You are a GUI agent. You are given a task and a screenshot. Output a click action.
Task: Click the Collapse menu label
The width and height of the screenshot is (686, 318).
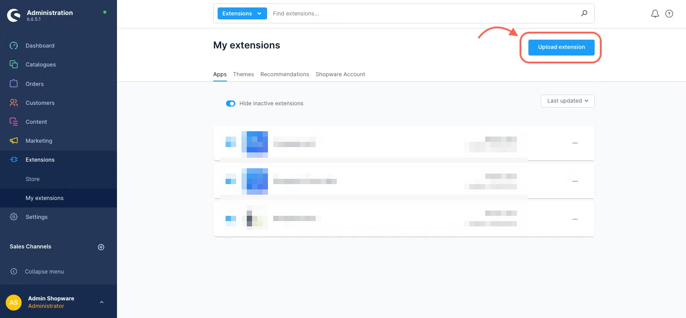44,272
